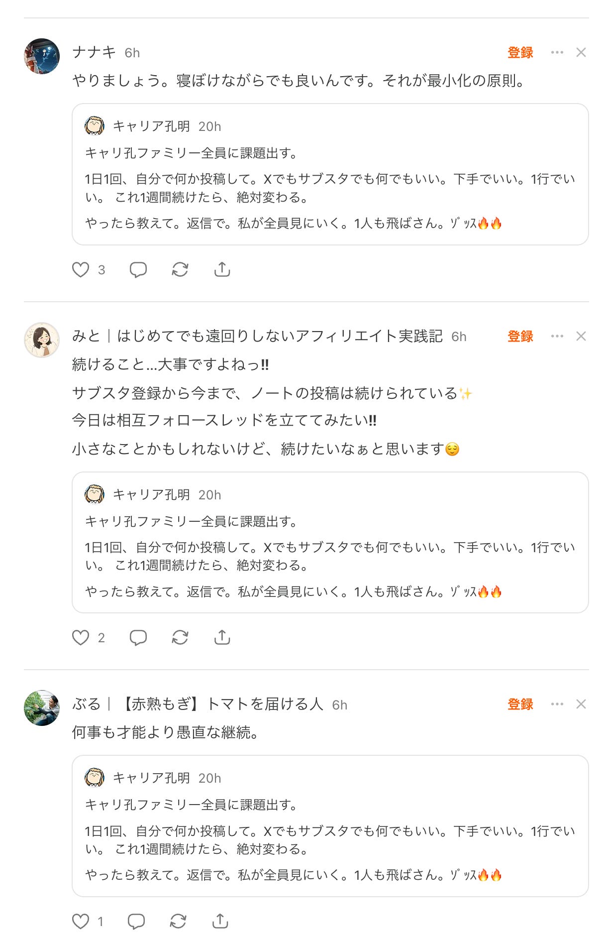Like みと's note with heart icon
The image size is (607, 937).
point(81,638)
